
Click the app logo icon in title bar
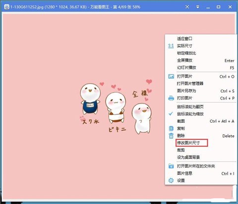pos(6,7)
